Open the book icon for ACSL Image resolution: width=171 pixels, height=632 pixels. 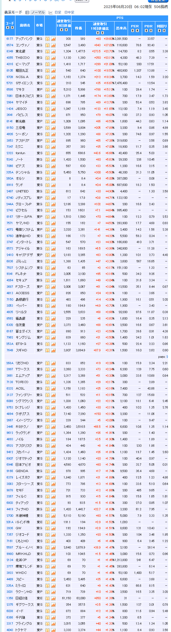pos(47,389)
